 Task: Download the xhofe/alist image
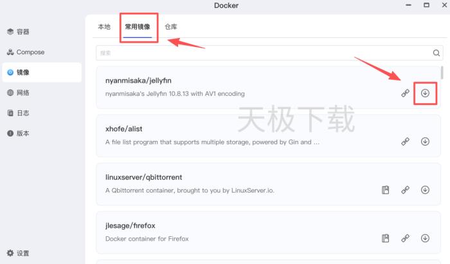point(425,142)
